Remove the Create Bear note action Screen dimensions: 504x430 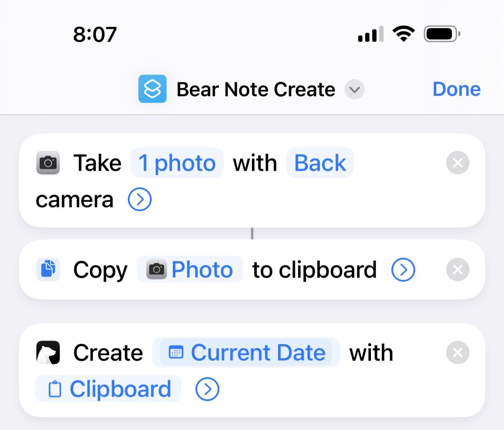(x=457, y=352)
